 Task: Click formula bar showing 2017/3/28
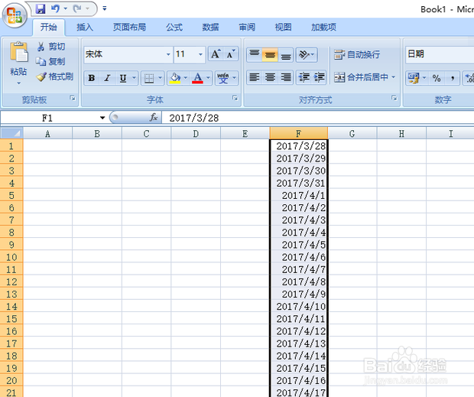pyautogui.click(x=318, y=118)
